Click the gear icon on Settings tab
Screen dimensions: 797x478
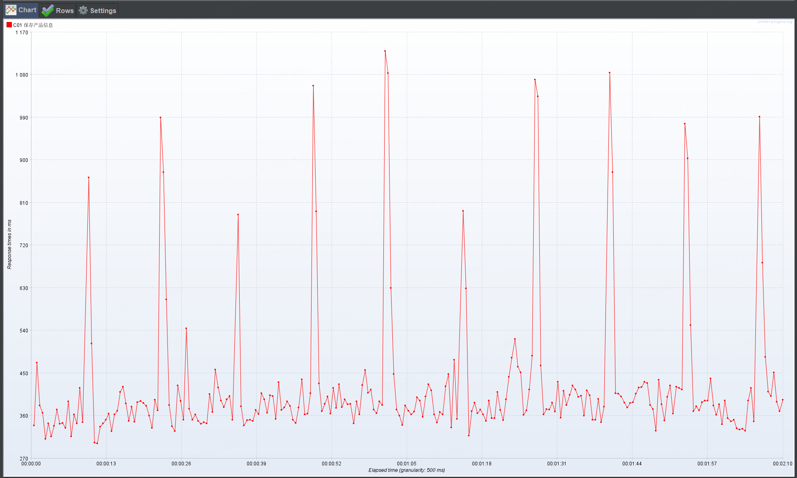[x=83, y=10]
